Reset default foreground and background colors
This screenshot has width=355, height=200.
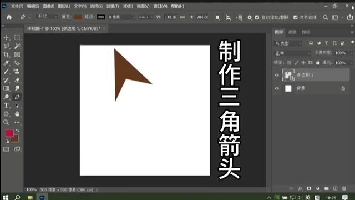(x=7, y=141)
